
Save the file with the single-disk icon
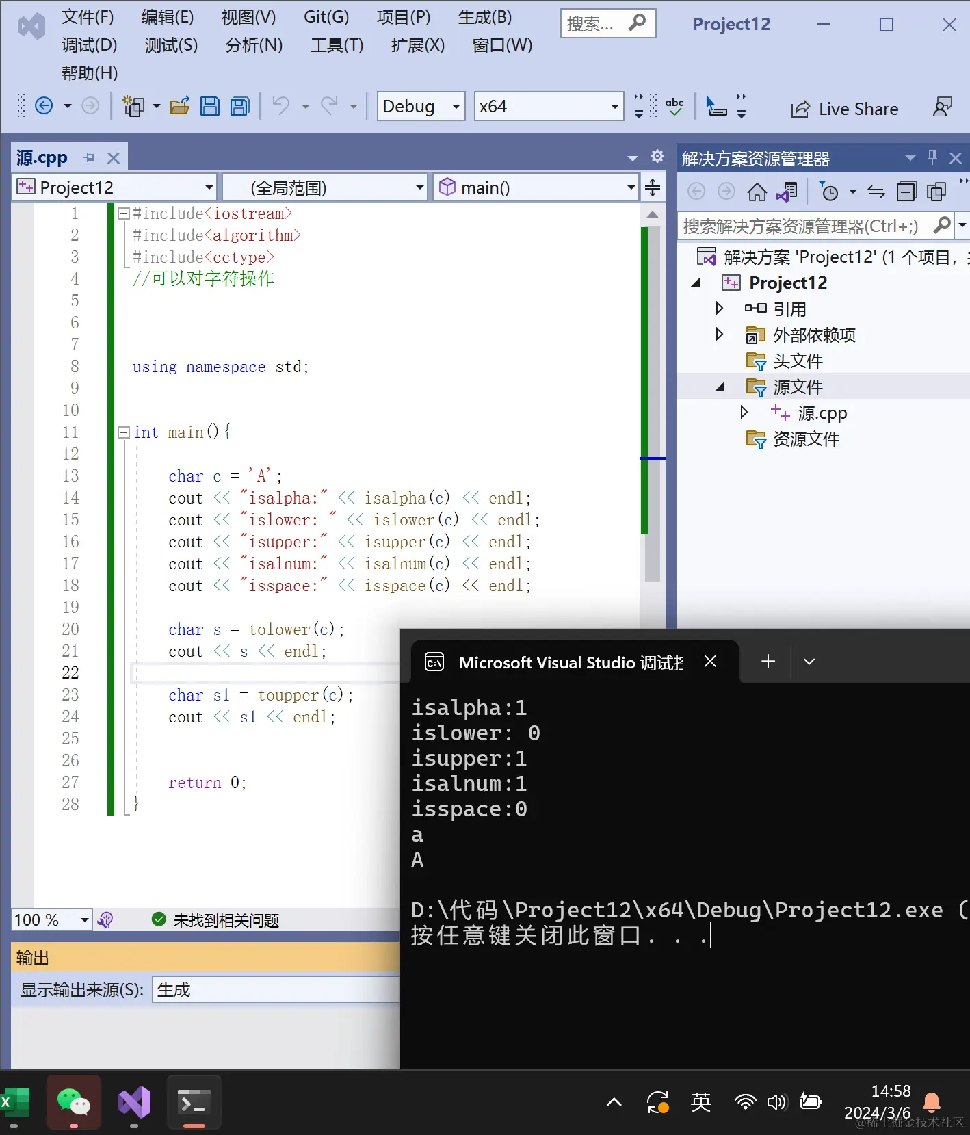pyautogui.click(x=210, y=106)
